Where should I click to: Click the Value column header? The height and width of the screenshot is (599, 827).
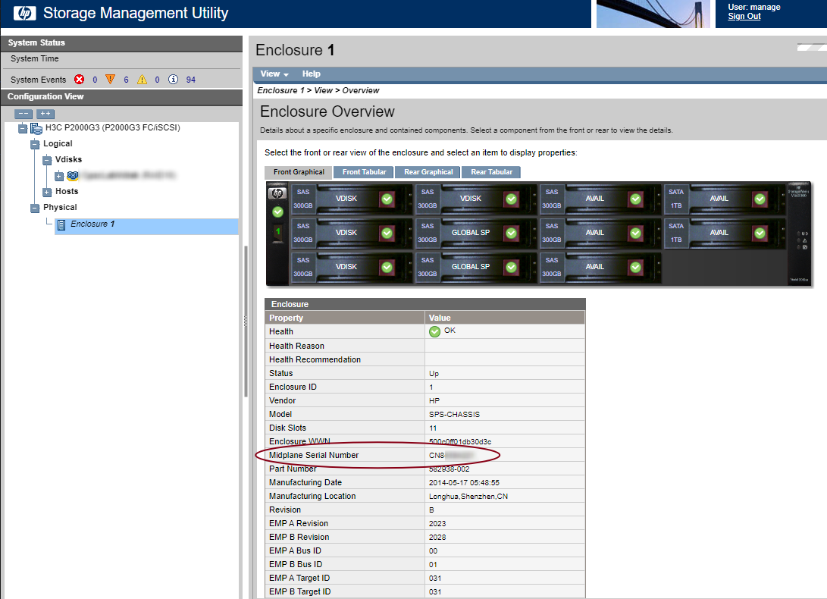505,318
